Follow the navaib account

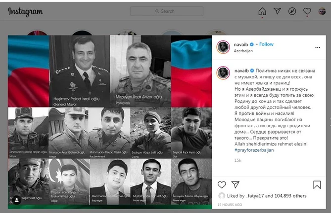pyautogui.click(x=266, y=44)
